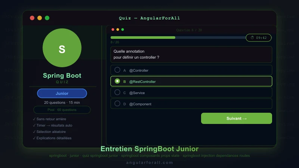Select radio button for @Controller answer

pos(117,70)
